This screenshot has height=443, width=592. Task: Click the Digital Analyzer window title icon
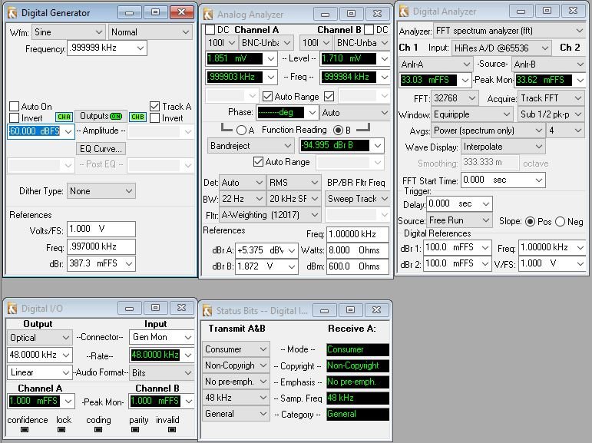[x=404, y=12]
